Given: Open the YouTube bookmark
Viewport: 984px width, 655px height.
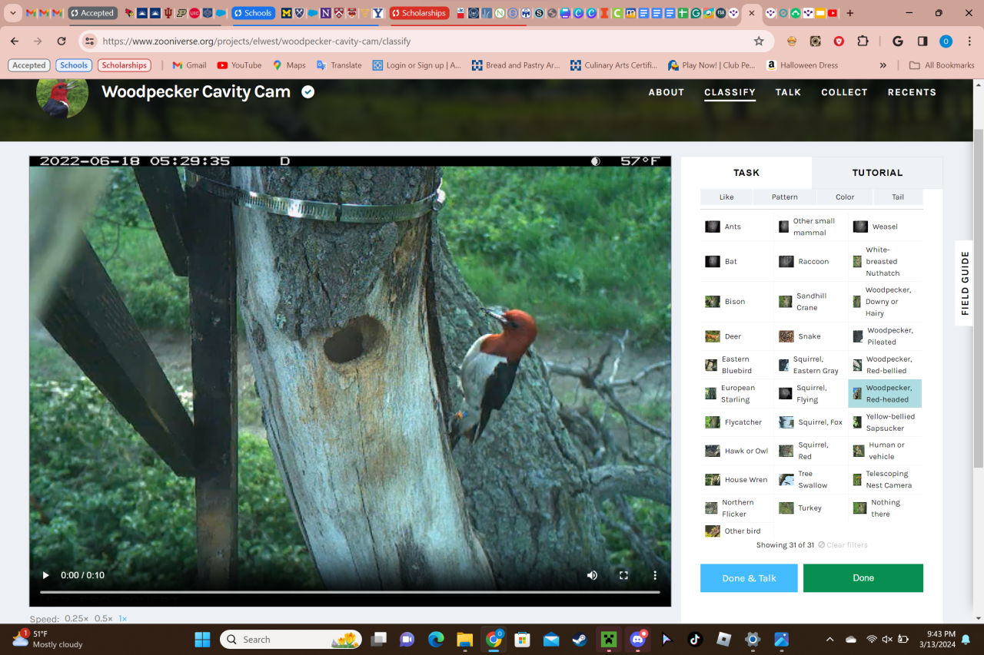Looking at the screenshot, I should (239, 65).
